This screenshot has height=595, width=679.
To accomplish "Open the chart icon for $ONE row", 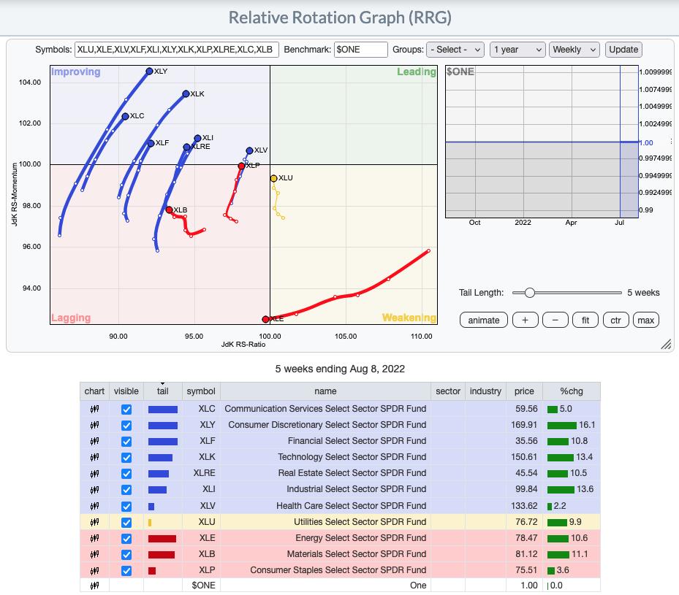I will (94, 586).
